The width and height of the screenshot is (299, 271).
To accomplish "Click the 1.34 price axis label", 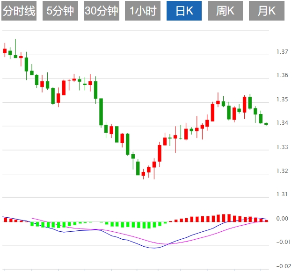I will tap(282, 123).
